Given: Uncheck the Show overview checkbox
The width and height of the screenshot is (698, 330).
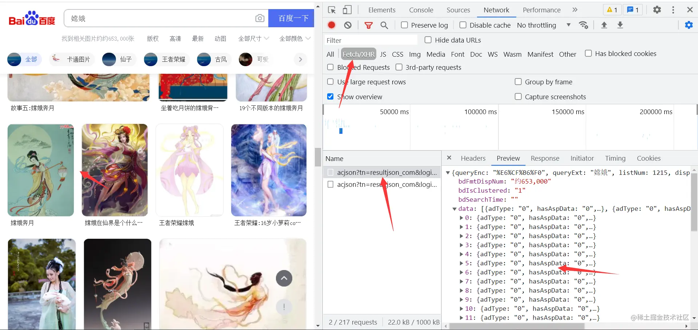Looking at the screenshot, I should (x=330, y=97).
